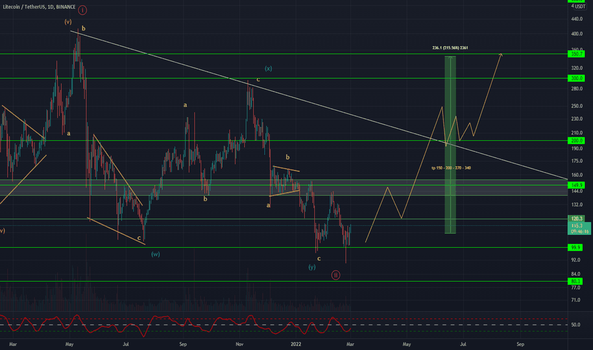Select the red oscillator line in the lower pane
593x350 pixels.
[x=176, y=325]
